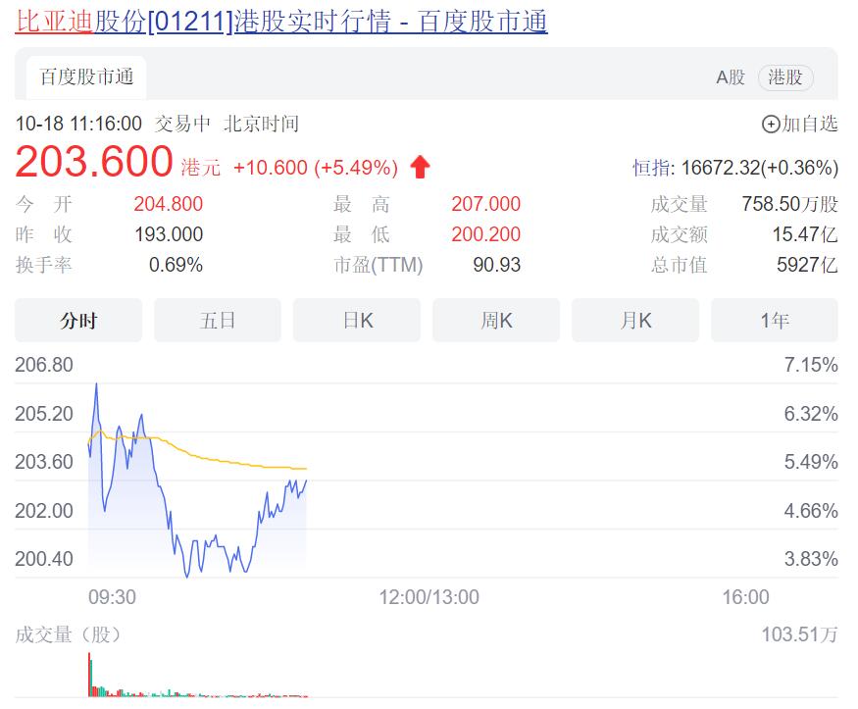This screenshot has width=858, height=709.
Task: Open the 日K chart tab
Action: [x=357, y=321]
